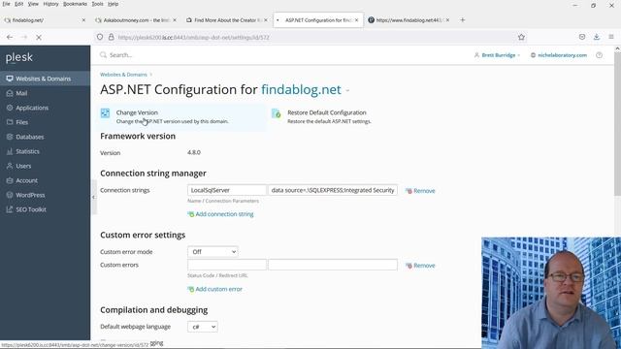
Task: Open a new browser tab
Action: [x=462, y=19]
